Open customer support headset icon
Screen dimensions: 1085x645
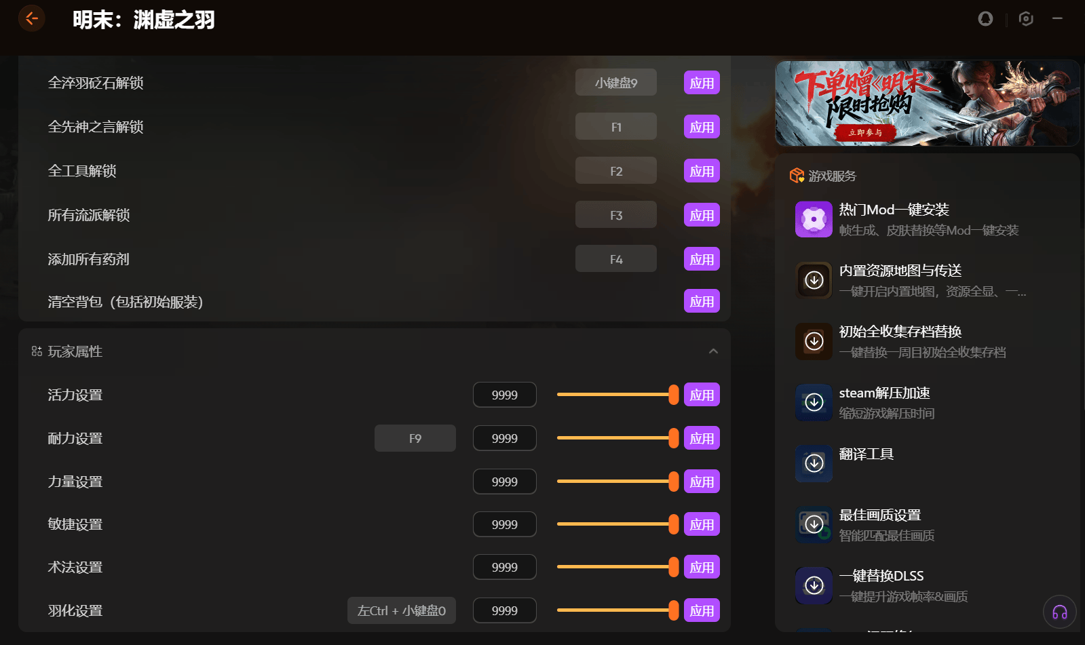point(1060,612)
